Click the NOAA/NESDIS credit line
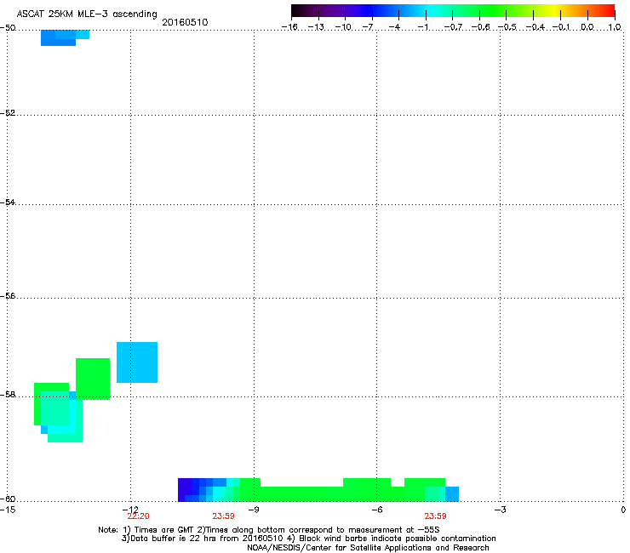The height and width of the screenshot is (553, 630). (368, 547)
